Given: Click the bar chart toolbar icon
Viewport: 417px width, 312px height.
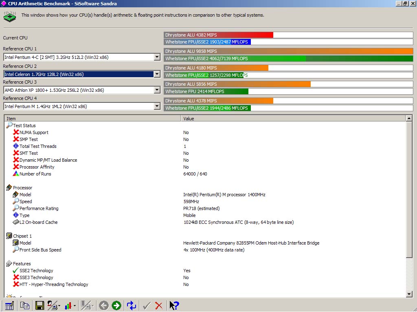Looking at the screenshot, I should point(68,305).
